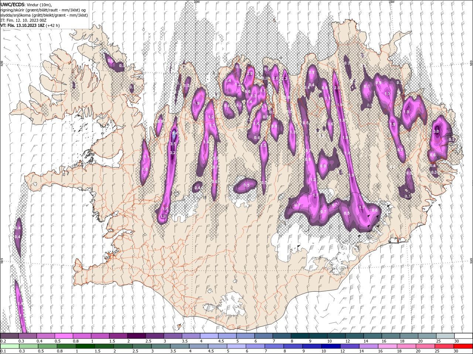Pick the deep blue lower swatch at 10

330,346
